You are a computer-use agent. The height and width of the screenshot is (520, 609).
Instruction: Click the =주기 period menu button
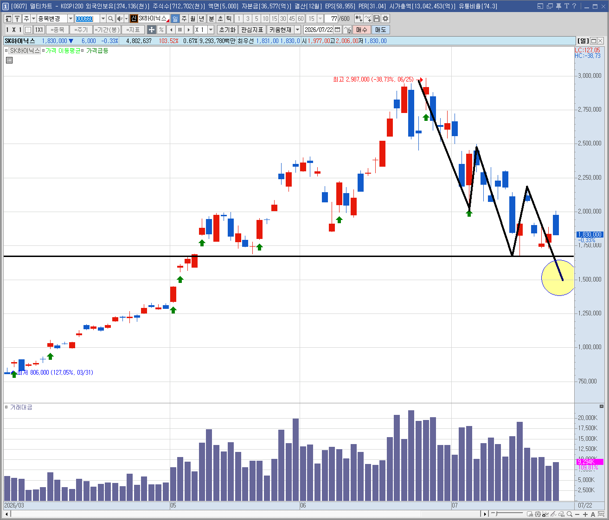(81, 30)
